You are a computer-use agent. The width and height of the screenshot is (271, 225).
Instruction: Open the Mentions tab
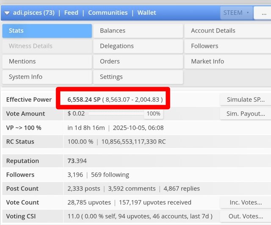47,61
